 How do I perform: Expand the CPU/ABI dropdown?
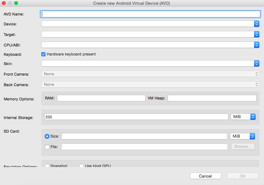point(150,45)
